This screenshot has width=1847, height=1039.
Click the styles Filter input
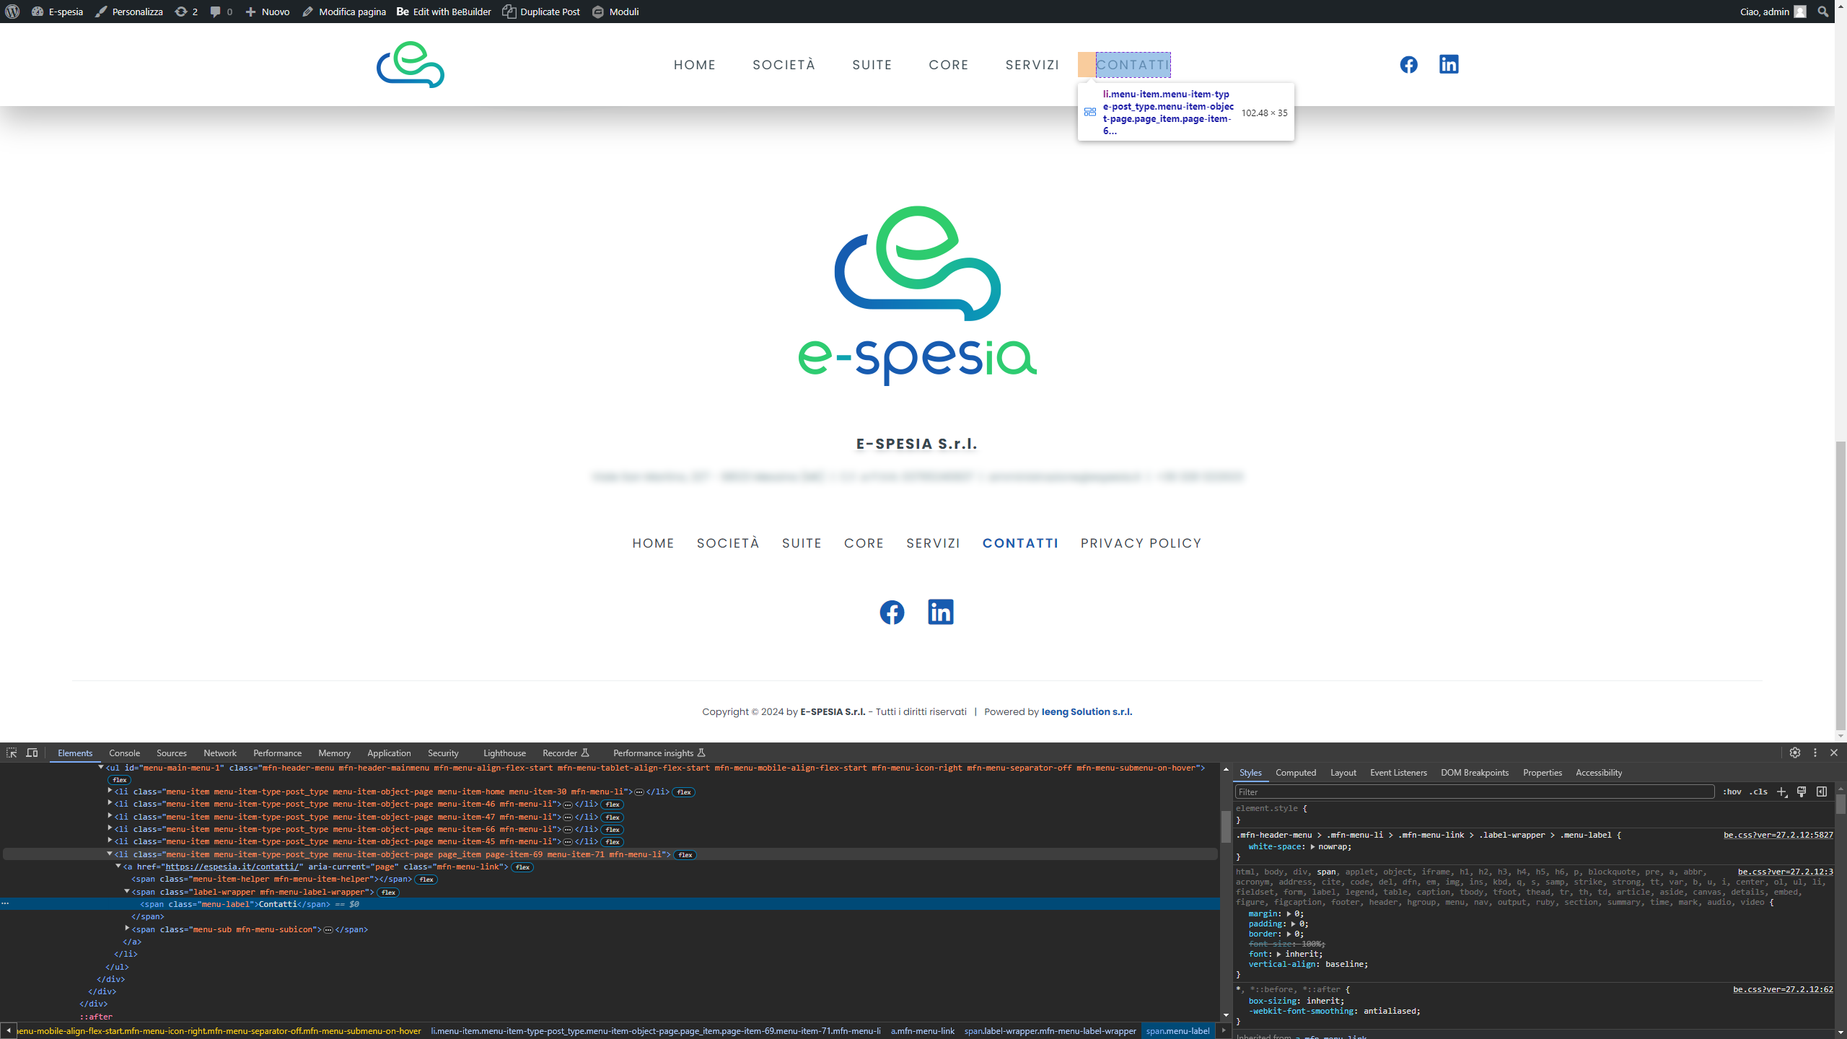coord(1475,792)
